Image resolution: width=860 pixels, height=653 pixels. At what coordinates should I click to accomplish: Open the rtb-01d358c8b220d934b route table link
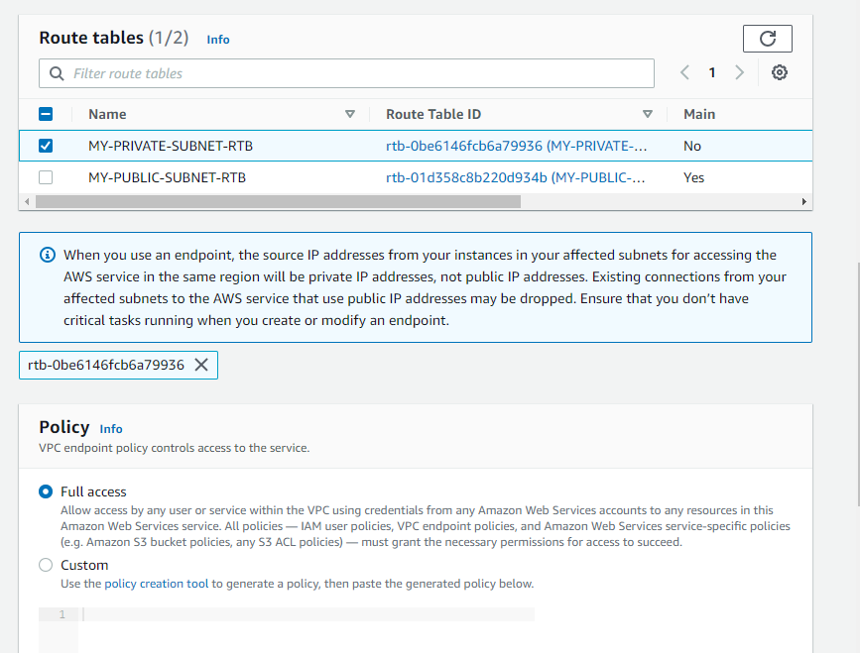[515, 177]
